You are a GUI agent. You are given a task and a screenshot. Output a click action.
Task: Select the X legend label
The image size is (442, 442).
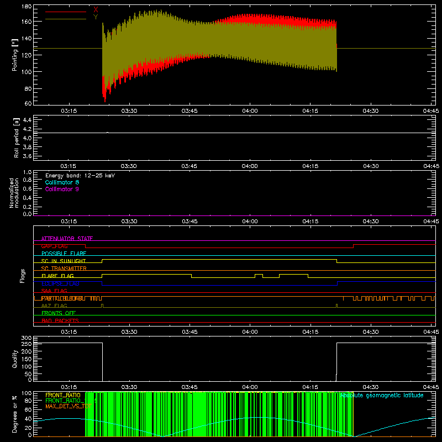coord(96,9)
